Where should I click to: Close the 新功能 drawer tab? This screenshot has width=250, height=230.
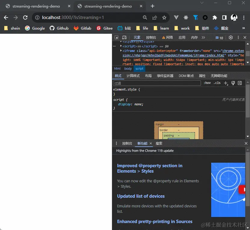point(151,143)
